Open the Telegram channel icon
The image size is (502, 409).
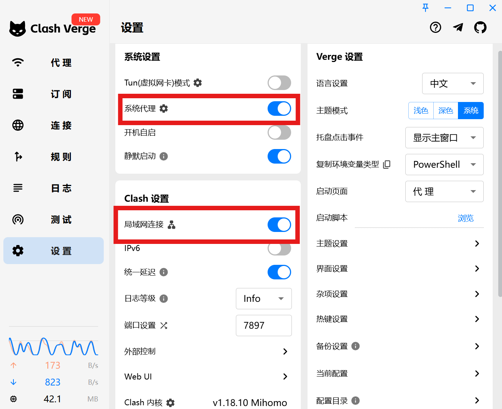pyautogui.click(x=458, y=27)
